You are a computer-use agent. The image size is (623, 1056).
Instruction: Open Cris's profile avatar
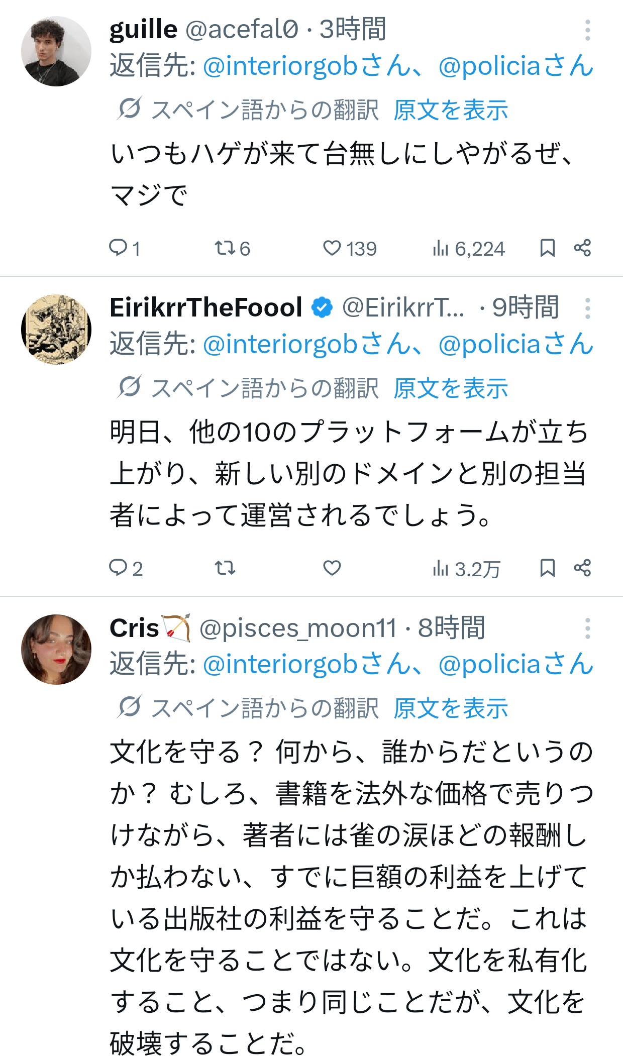point(56,650)
